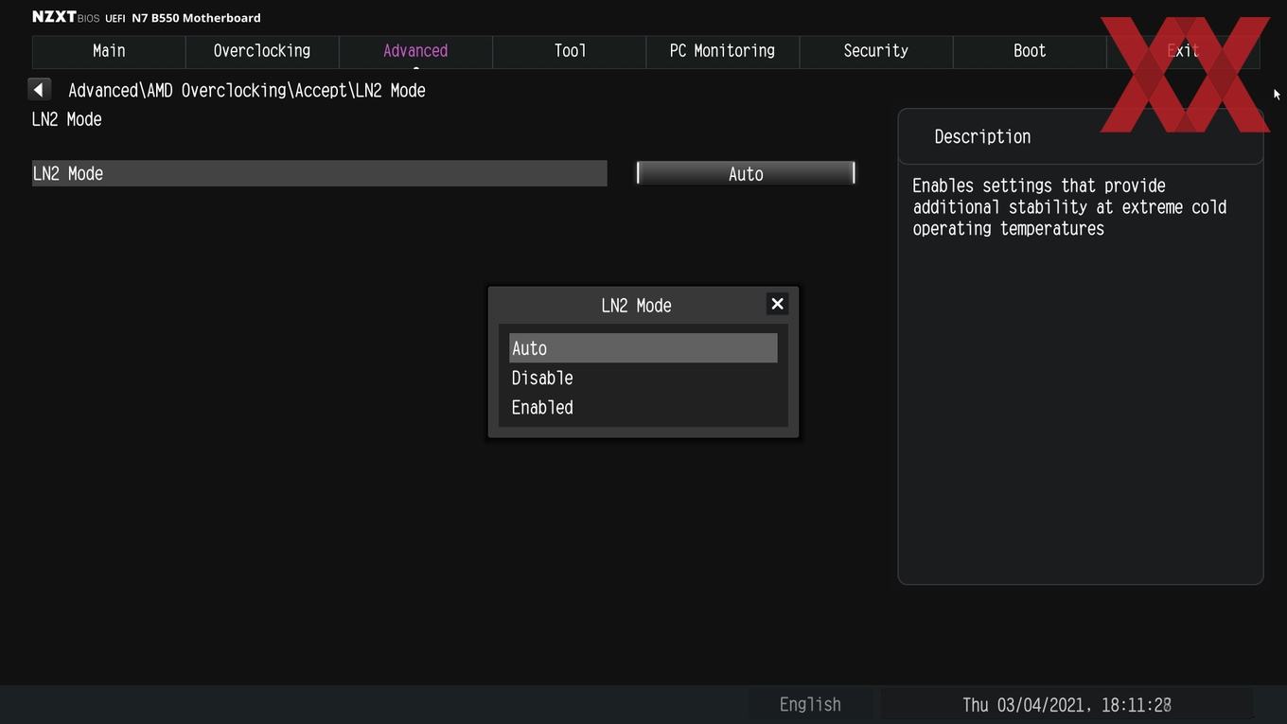Change the English language selector
Viewport: 1287px width, 724px height.
[810, 704]
